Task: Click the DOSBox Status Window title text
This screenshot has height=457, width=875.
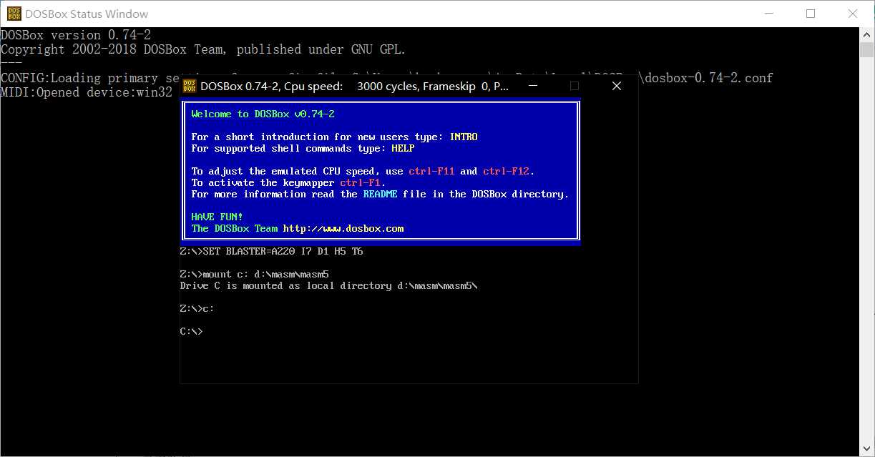Action: pyautogui.click(x=87, y=14)
